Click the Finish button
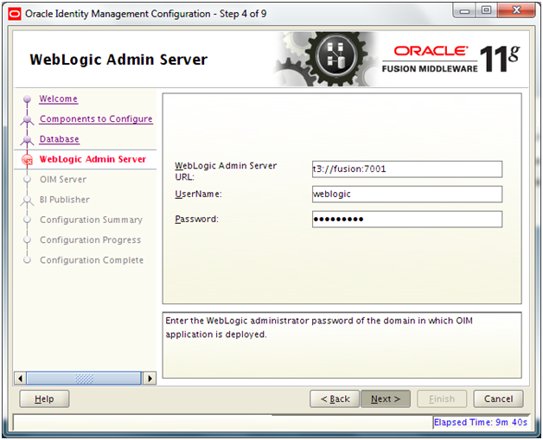This screenshot has height=440, width=543. coord(442,399)
